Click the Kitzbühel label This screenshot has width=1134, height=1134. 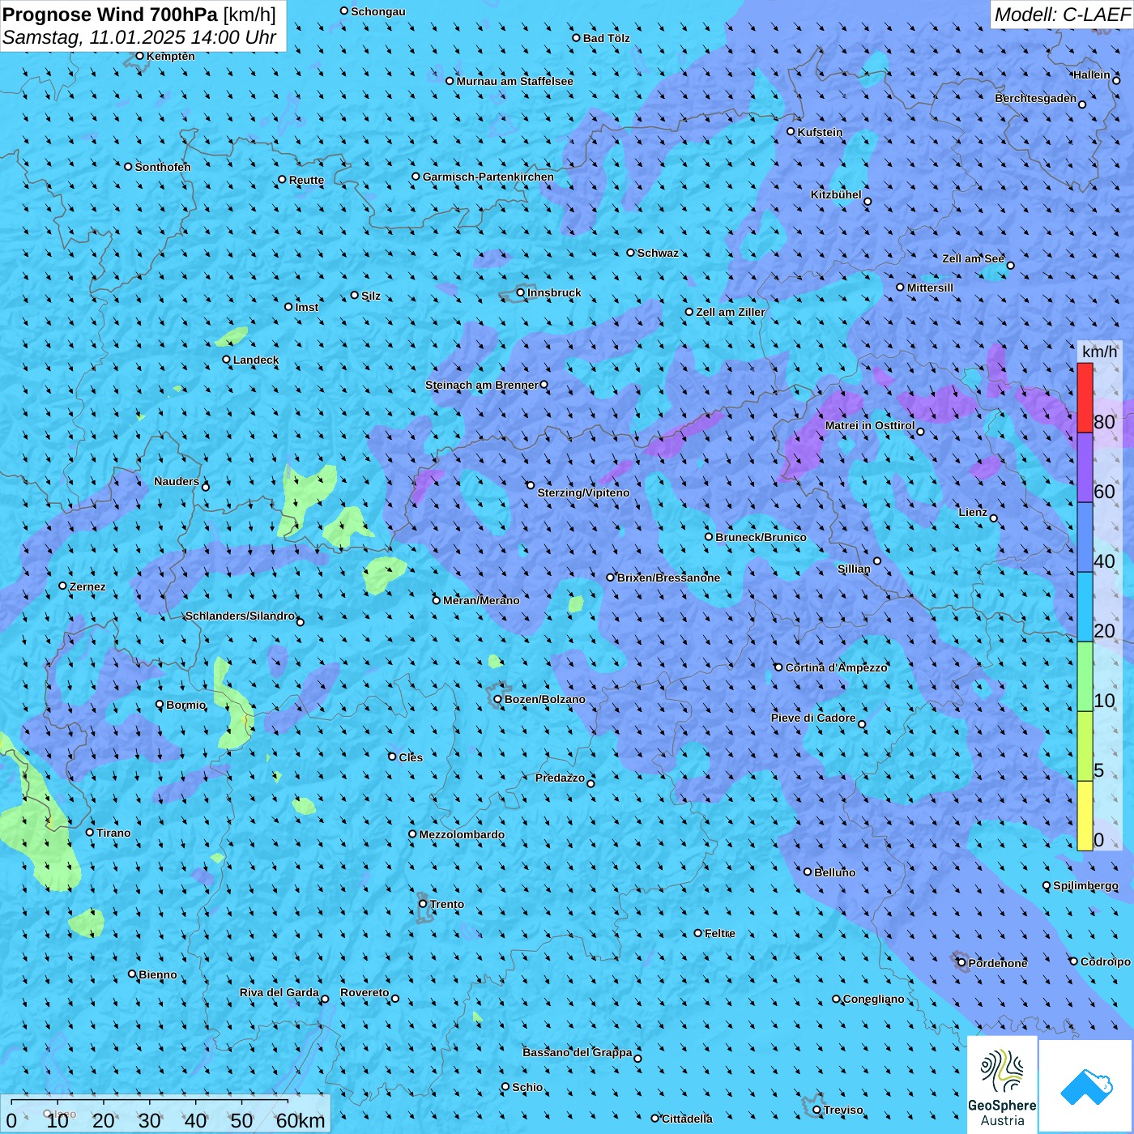pyautogui.click(x=836, y=194)
